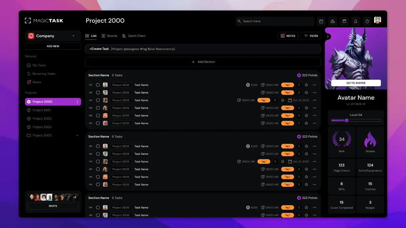The image size is (406, 228).
Task: Click the Level 24 progress slider
Action: 356,120
